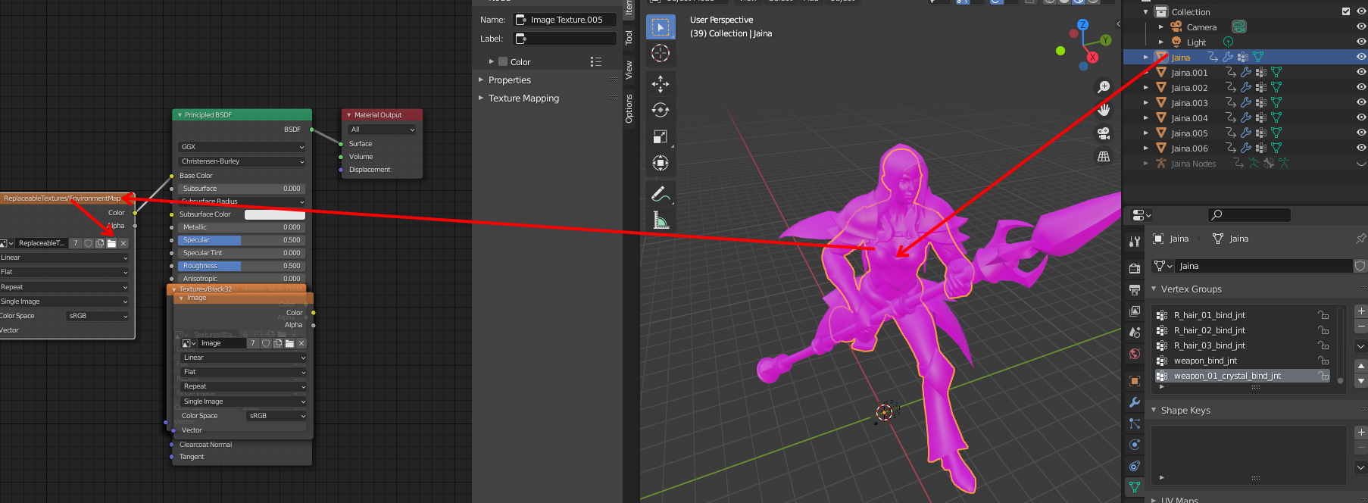Click the pan view hand icon
Image resolution: width=1368 pixels, height=503 pixels.
pos(1104,111)
